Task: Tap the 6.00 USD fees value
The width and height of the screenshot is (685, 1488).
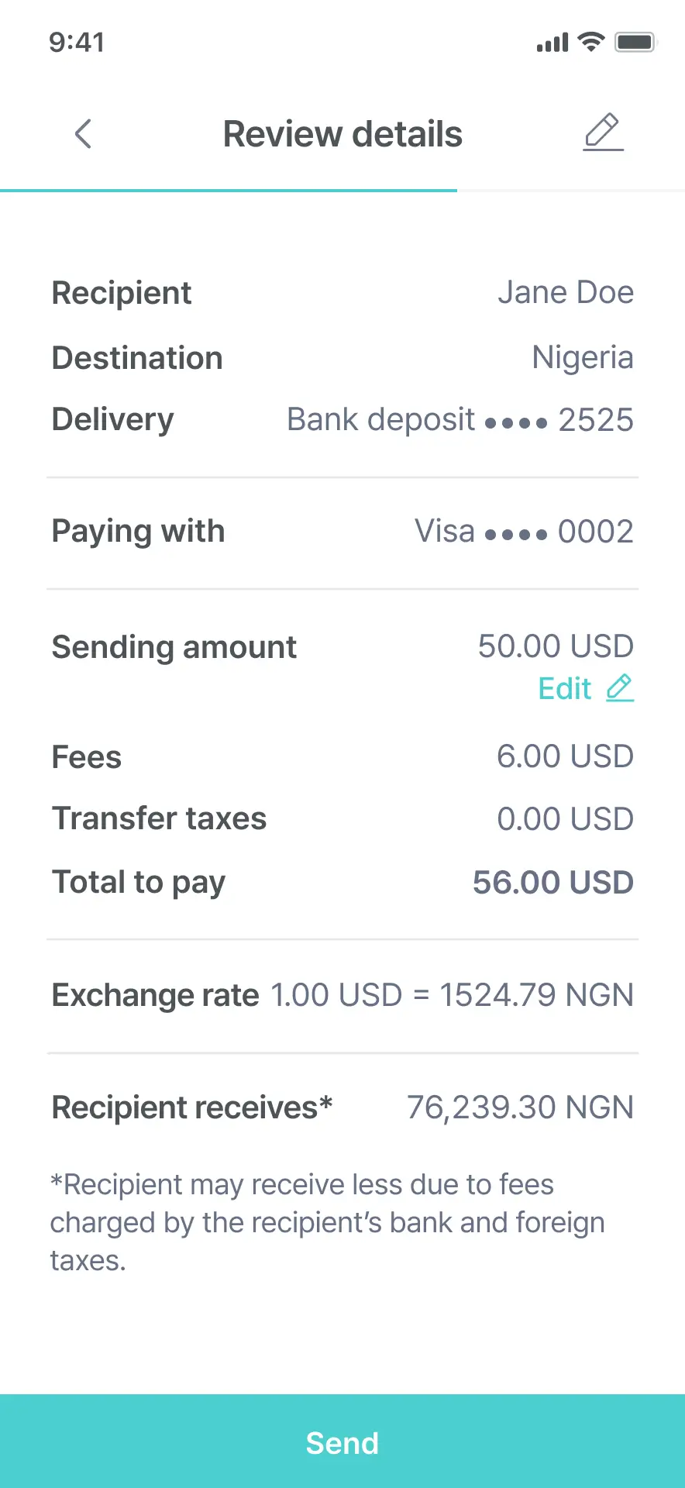Action: coord(565,756)
